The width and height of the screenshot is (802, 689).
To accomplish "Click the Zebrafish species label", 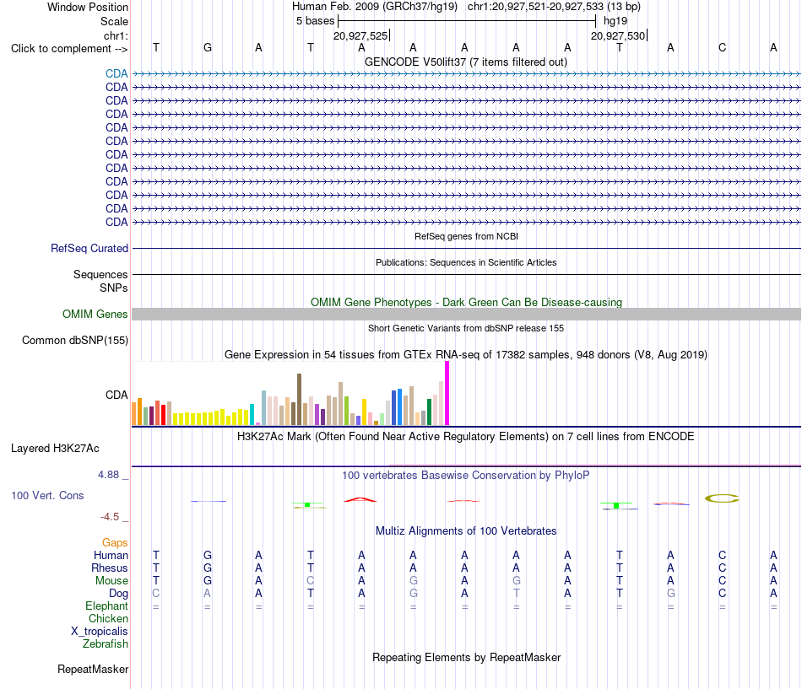I will pos(106,644).
